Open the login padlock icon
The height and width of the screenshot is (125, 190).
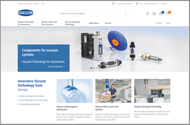(148, 14)
